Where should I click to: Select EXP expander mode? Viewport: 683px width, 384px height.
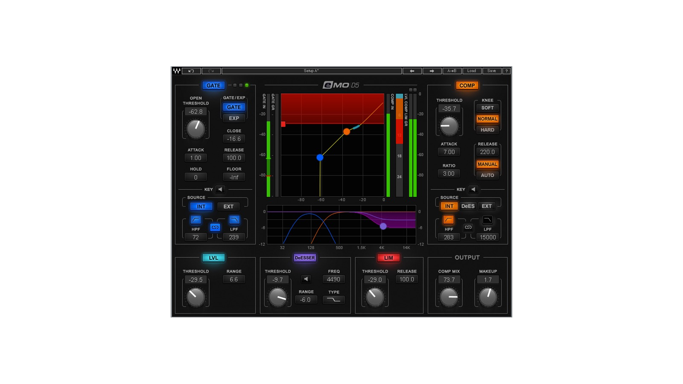(234, 118)
